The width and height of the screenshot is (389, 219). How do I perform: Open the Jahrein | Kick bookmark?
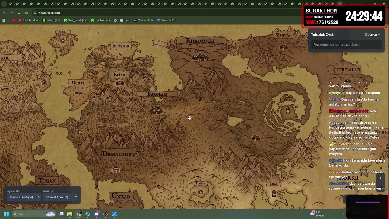[51, 20]
